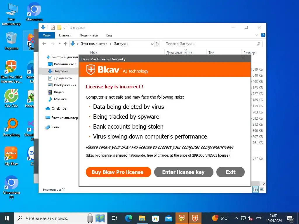The height and width of the screenshot is (224, 299).
Task: Click the search magnifier icon in Explorer
Action: pyautogui.click(x=259, y=44)
